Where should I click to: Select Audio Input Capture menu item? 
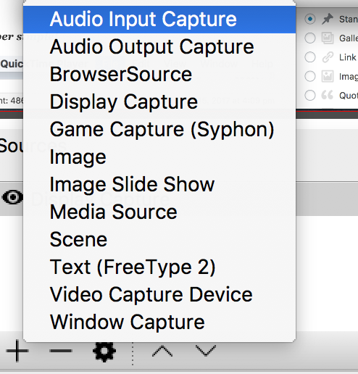click(x=159, y=20)
